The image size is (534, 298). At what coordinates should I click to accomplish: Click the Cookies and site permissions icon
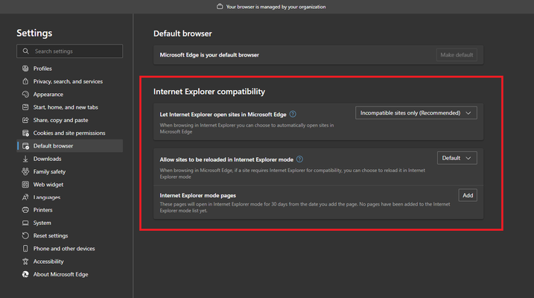pos(25,133)
